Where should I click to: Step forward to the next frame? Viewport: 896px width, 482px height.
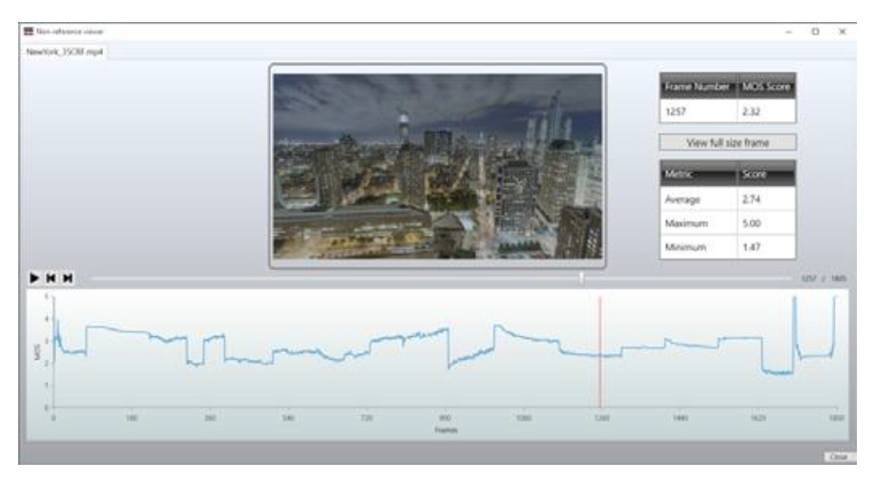(68, 279)
